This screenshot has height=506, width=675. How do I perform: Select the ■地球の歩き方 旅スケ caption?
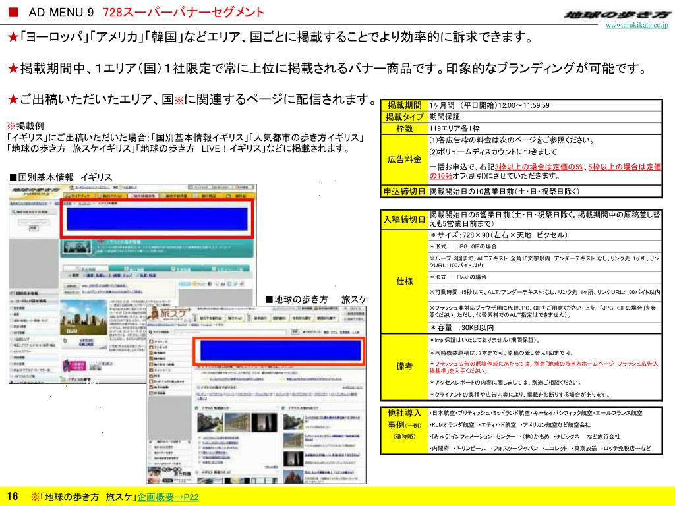point(316,300)
